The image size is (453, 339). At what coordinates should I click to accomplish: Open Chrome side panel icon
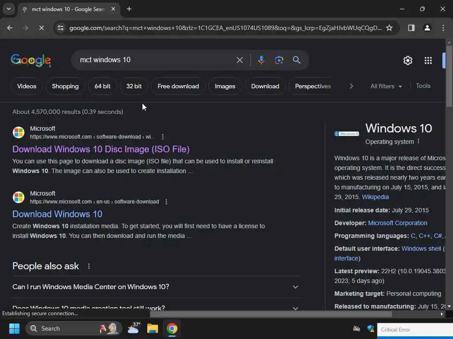[x=411, y=28]
